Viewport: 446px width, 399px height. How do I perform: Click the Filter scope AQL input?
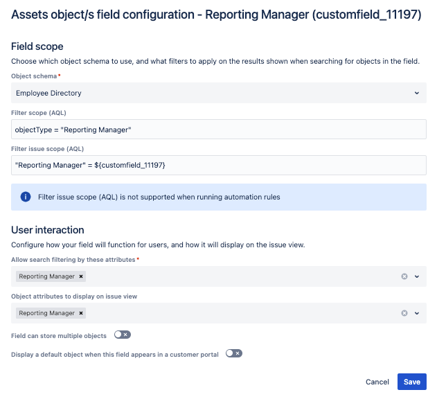pos(219,130)
